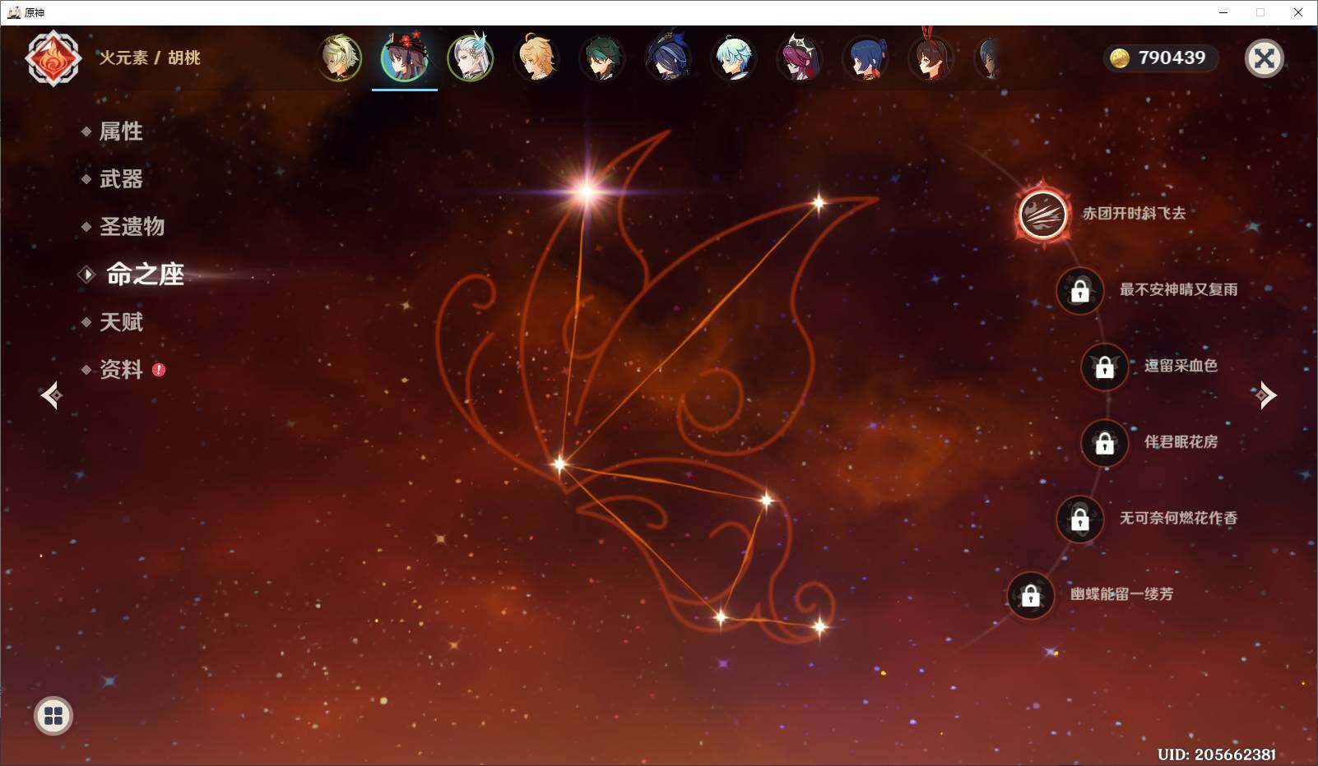This screenshot has height=766, width=1318.
Task: Switch to the 武器 weapon tab
Action: [120, 179]
